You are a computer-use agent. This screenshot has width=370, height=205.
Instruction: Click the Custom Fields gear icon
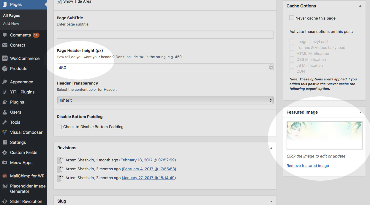tap(4, 152)
